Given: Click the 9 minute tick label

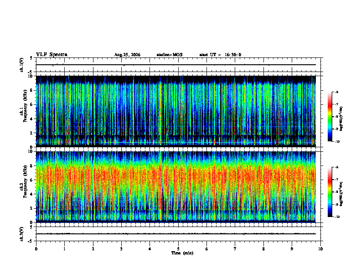Looking at the screenshot, I should (292, 249).
